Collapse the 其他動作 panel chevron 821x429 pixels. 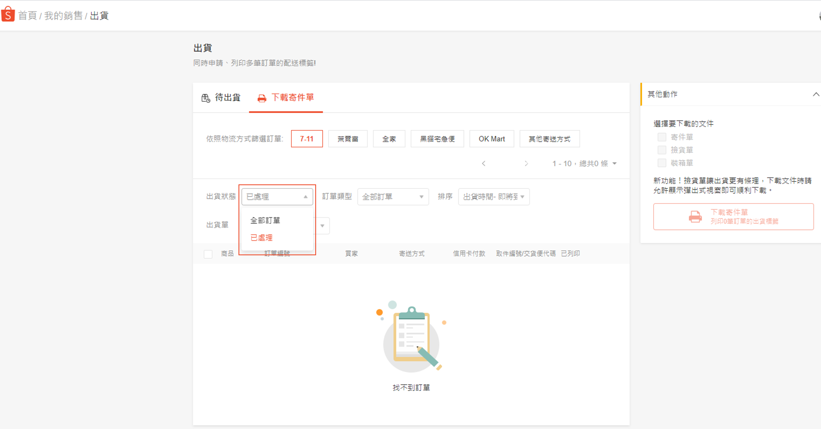click(815, 94)
